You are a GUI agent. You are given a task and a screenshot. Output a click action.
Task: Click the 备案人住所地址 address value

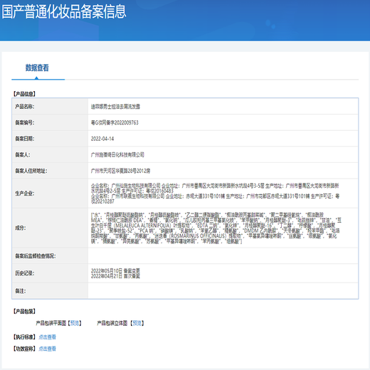120,171
